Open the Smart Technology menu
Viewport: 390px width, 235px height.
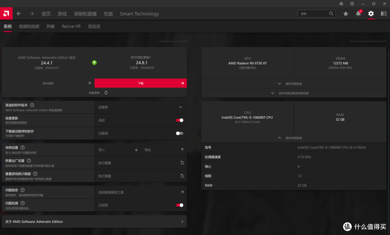point(139,14)
